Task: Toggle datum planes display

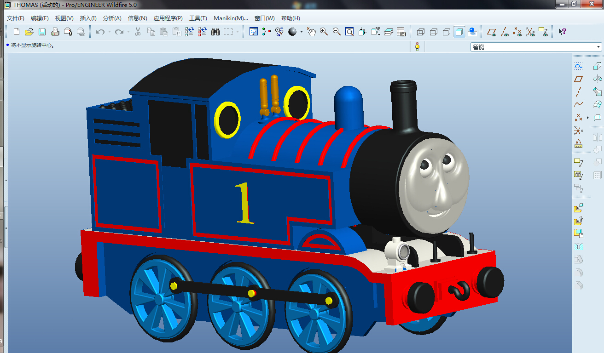Action: click(x=492, y=32)
